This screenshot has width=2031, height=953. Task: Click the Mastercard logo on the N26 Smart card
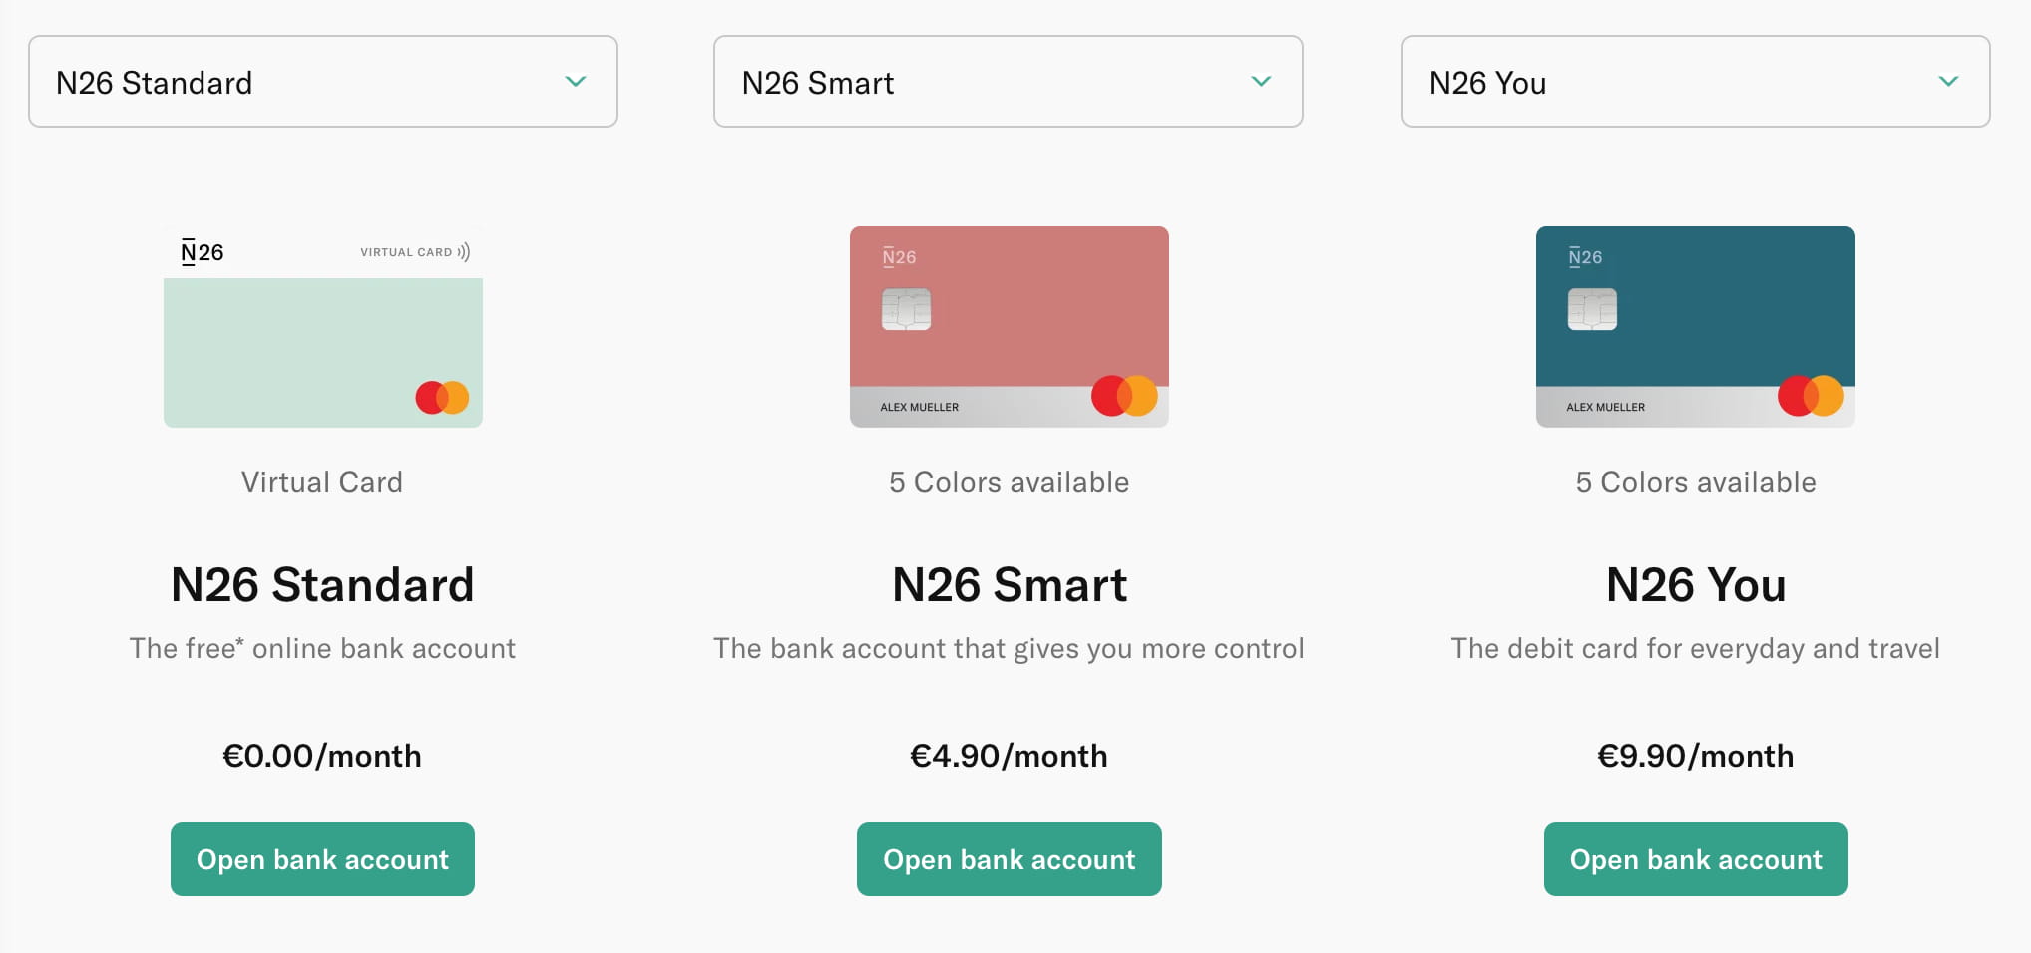tap(1124, 396)
